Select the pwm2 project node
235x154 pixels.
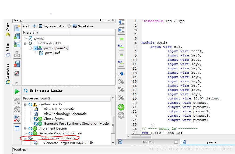[39, 38]
